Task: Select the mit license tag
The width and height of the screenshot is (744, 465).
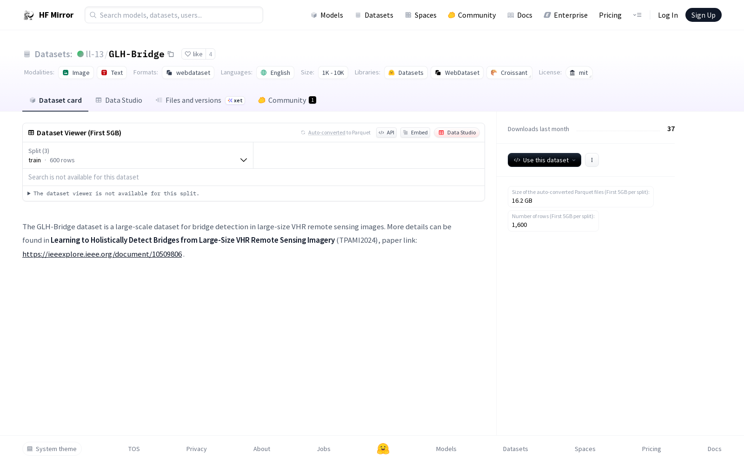Action: tap(579, 73)
